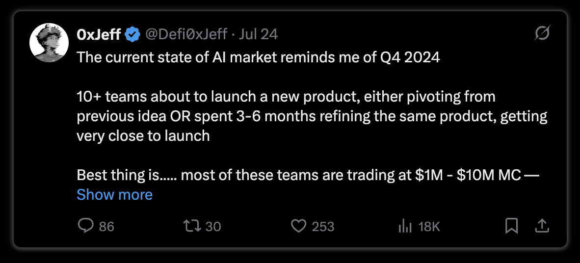Open the 0xJeff profile picture avatar

[x=49, y=43]
